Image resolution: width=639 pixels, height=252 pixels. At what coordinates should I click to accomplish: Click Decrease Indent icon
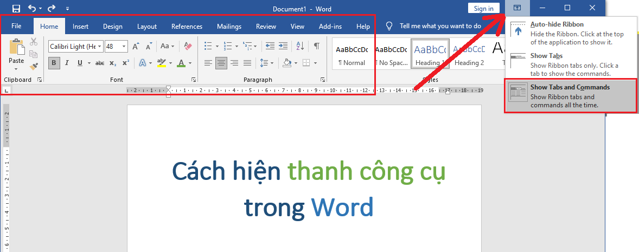tap(270, 46)
